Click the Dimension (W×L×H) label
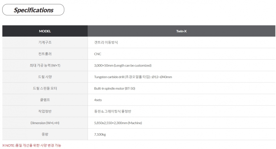 point(45,123)
